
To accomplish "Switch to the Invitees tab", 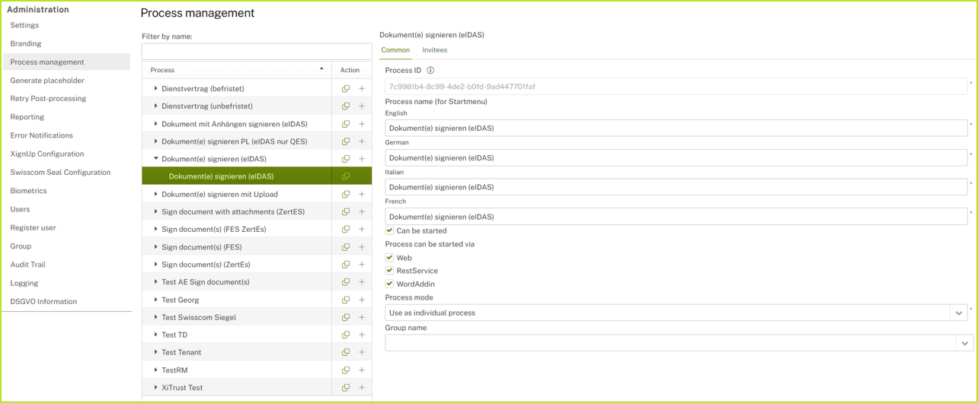I will click(434, 50).
